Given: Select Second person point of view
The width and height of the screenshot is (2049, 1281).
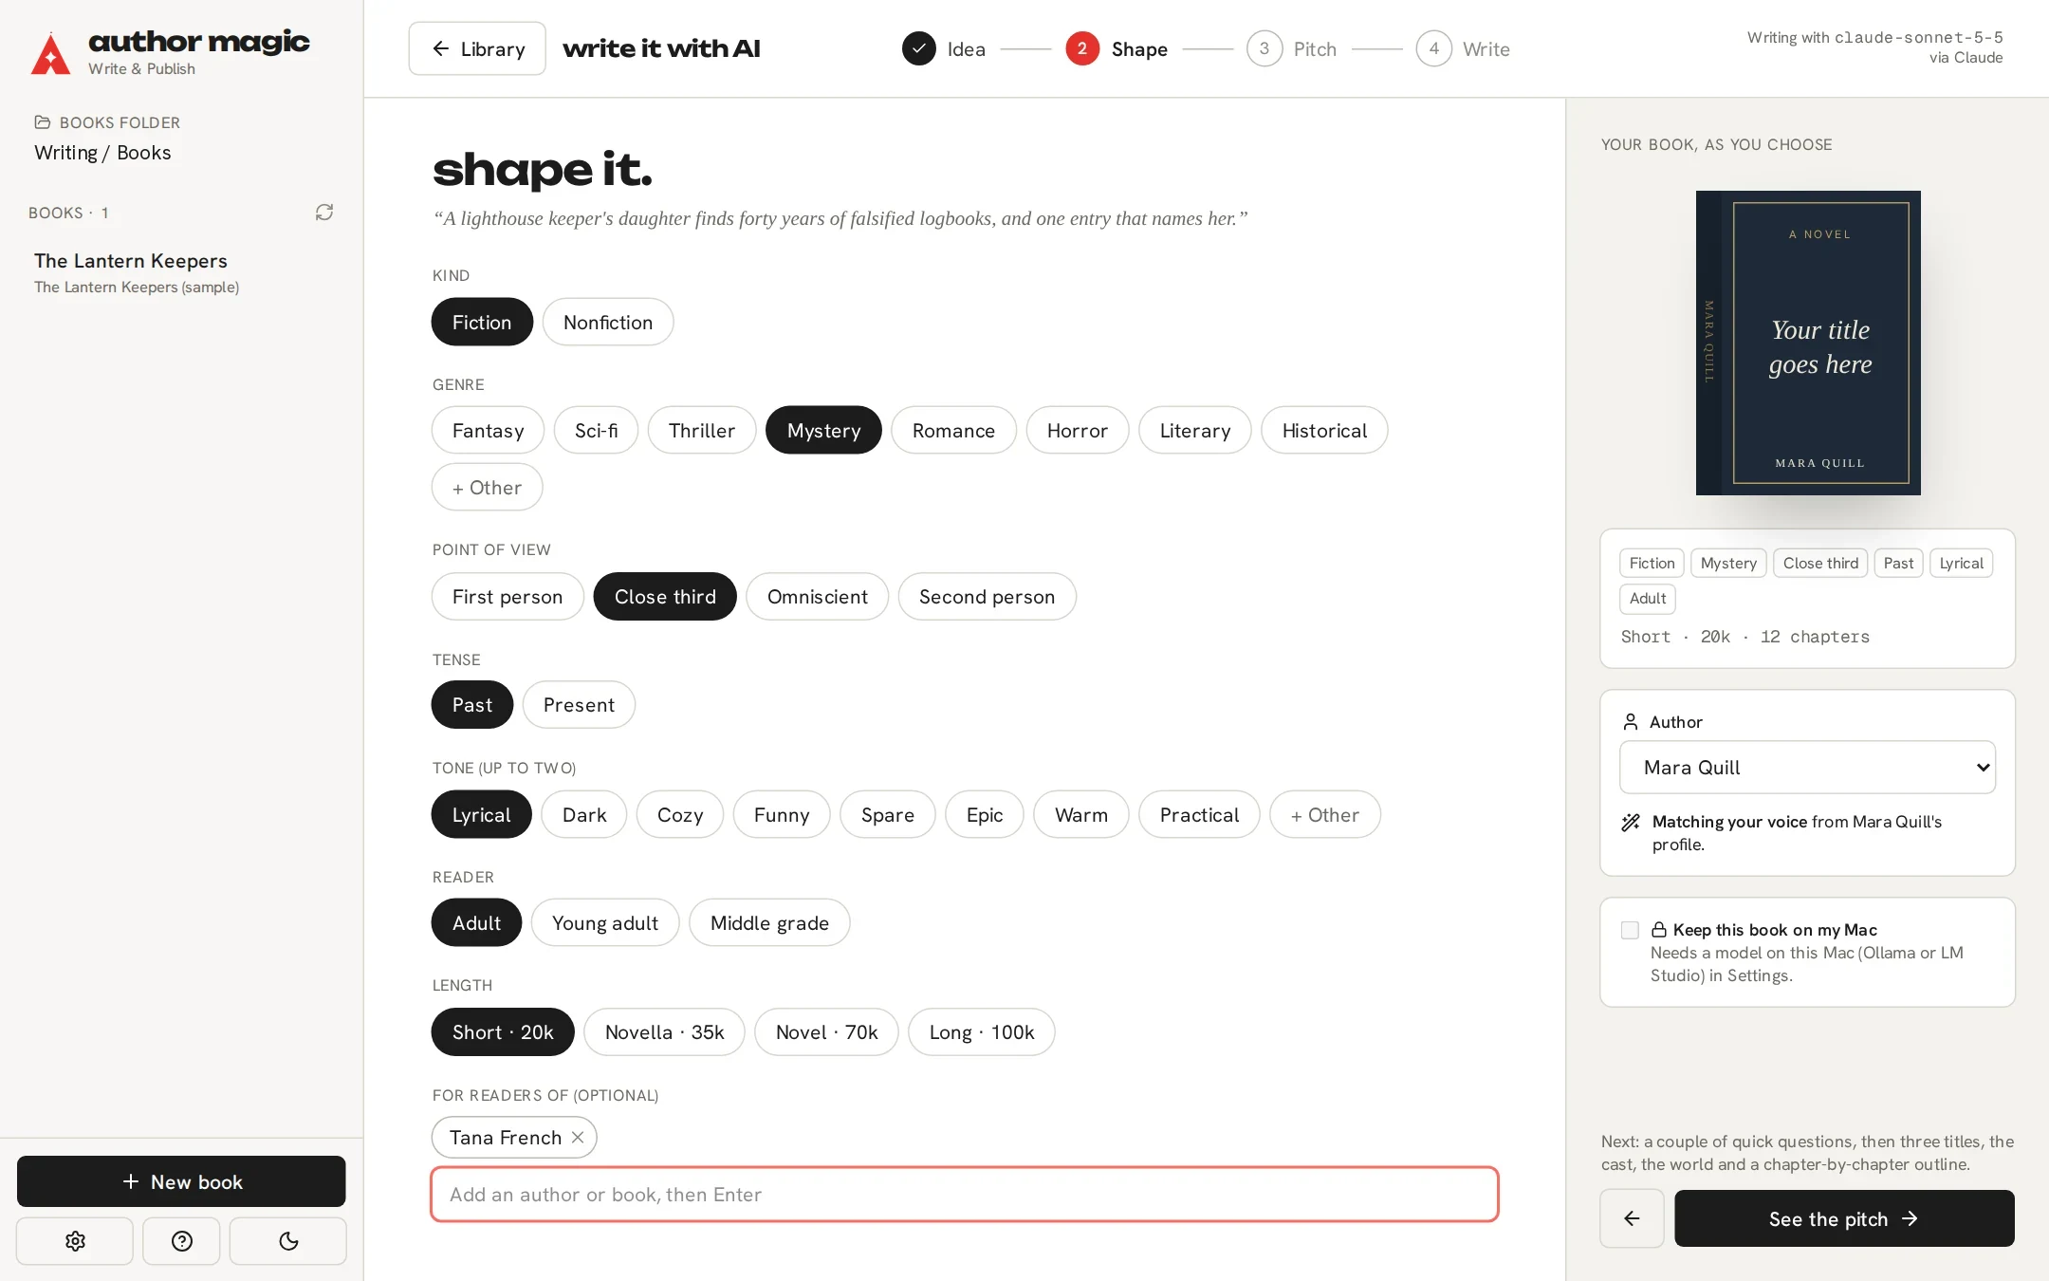Looking at the screenshot, I should point(987,597).
